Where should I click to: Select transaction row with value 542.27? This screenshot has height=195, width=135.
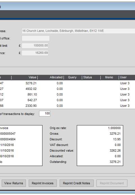67,100
